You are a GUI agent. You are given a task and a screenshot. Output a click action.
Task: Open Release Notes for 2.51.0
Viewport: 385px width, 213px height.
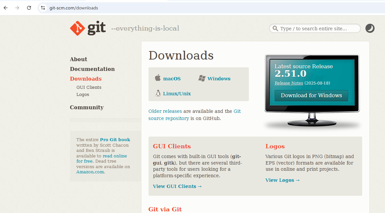[289, 83]
